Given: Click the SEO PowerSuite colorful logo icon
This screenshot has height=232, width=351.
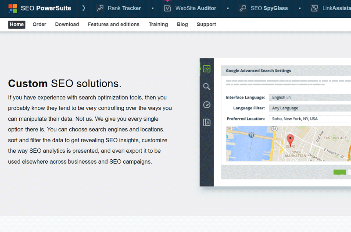Looking at the screenshot, I should [13, 8].
